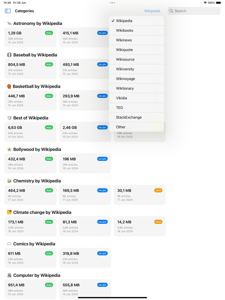Click the Baseball category icon
Image resolution: width=225 pixels, height=300 pixels.
coord(9,55)
